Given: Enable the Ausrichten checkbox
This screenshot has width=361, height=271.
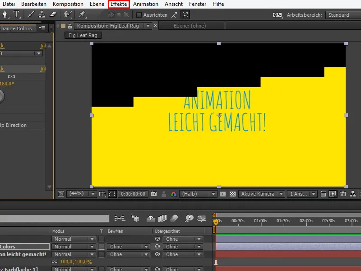Looking at the screenshot, I should click(x=139, y=15).
